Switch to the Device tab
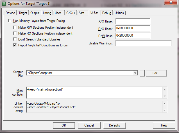The height and width of the screenshot is (133, 179). (10, 13)
